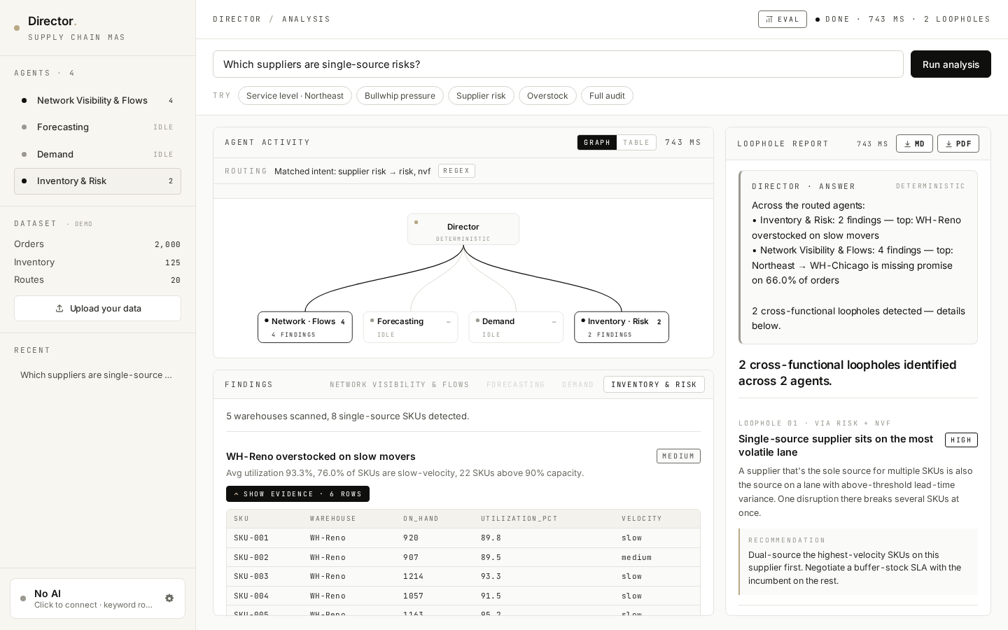Try the Bullwhip pressure suggestion
1008x630 pixels.
(x=400, y=96)
